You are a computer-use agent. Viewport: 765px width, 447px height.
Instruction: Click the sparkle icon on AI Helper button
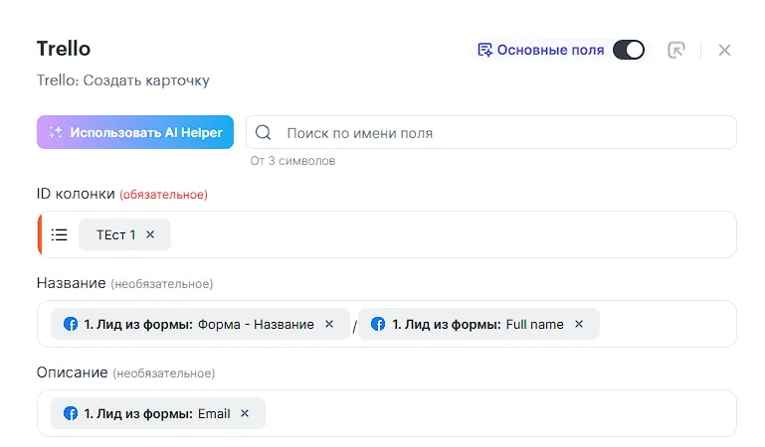pyautogui.click(x=56, y=132)
